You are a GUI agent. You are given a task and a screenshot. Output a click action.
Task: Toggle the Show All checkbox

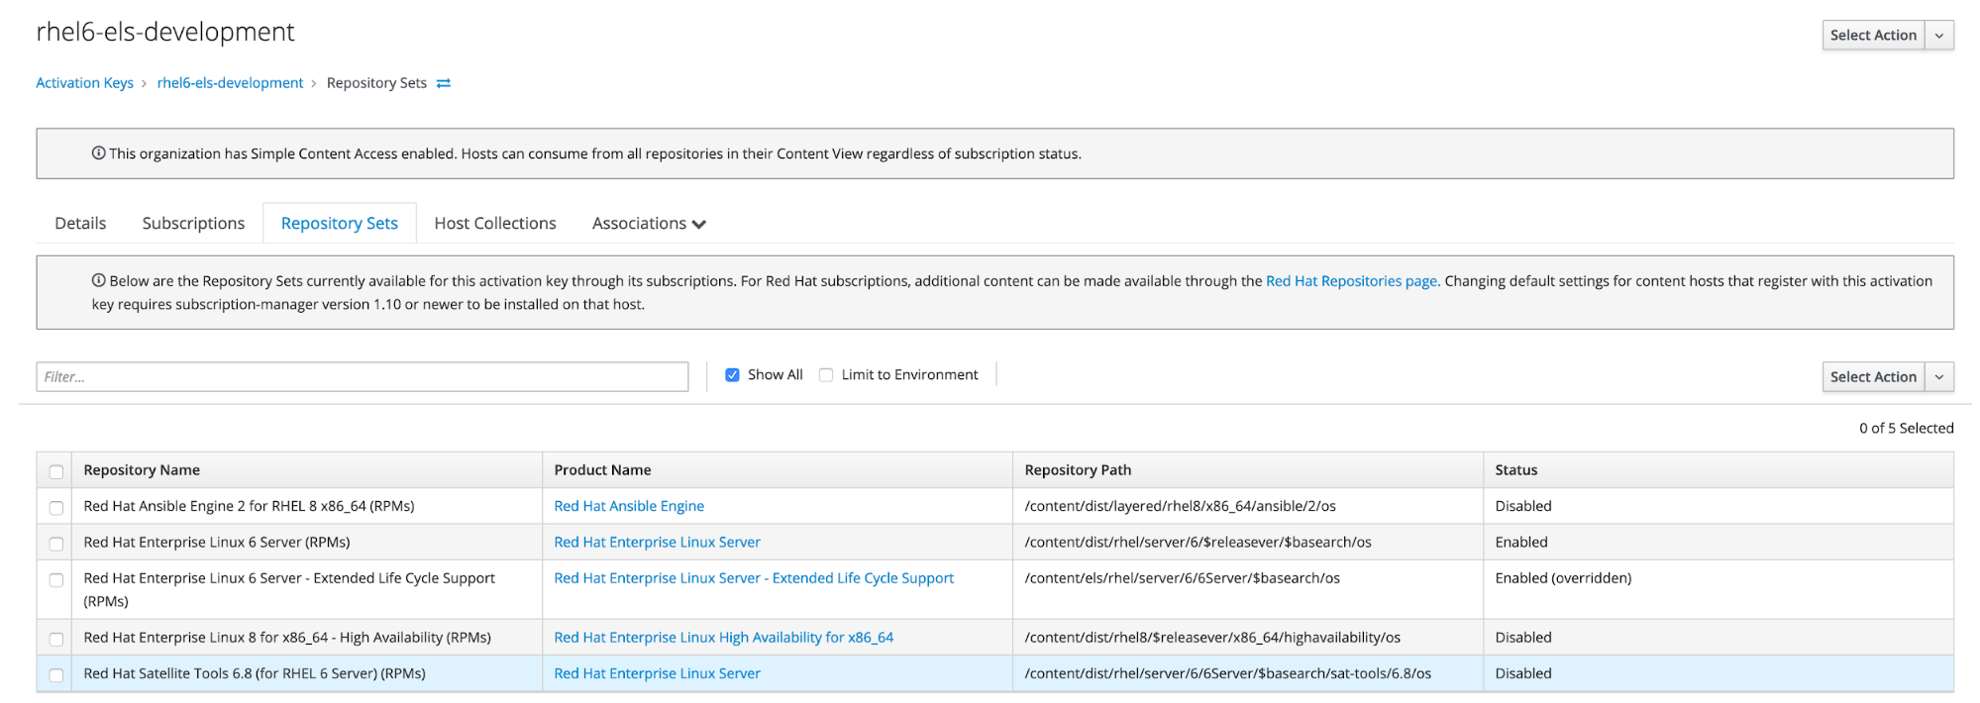(732, 375)
